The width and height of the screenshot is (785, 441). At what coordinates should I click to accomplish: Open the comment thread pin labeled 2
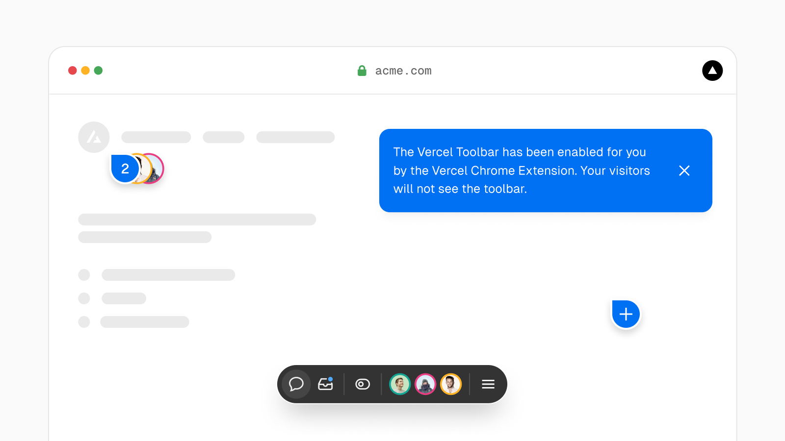point(125,169)
